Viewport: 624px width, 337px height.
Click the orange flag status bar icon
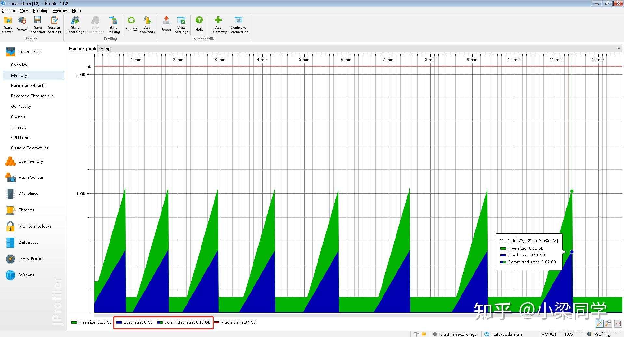[x=424, y=334]
